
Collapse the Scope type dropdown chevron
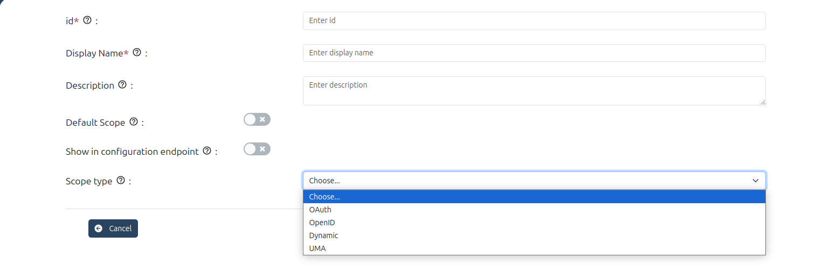click(x=755, y=181)
